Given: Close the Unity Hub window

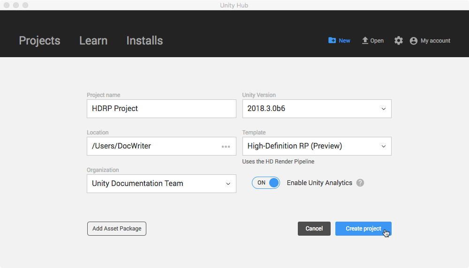Looking at the screenshot, I should 7,5.
